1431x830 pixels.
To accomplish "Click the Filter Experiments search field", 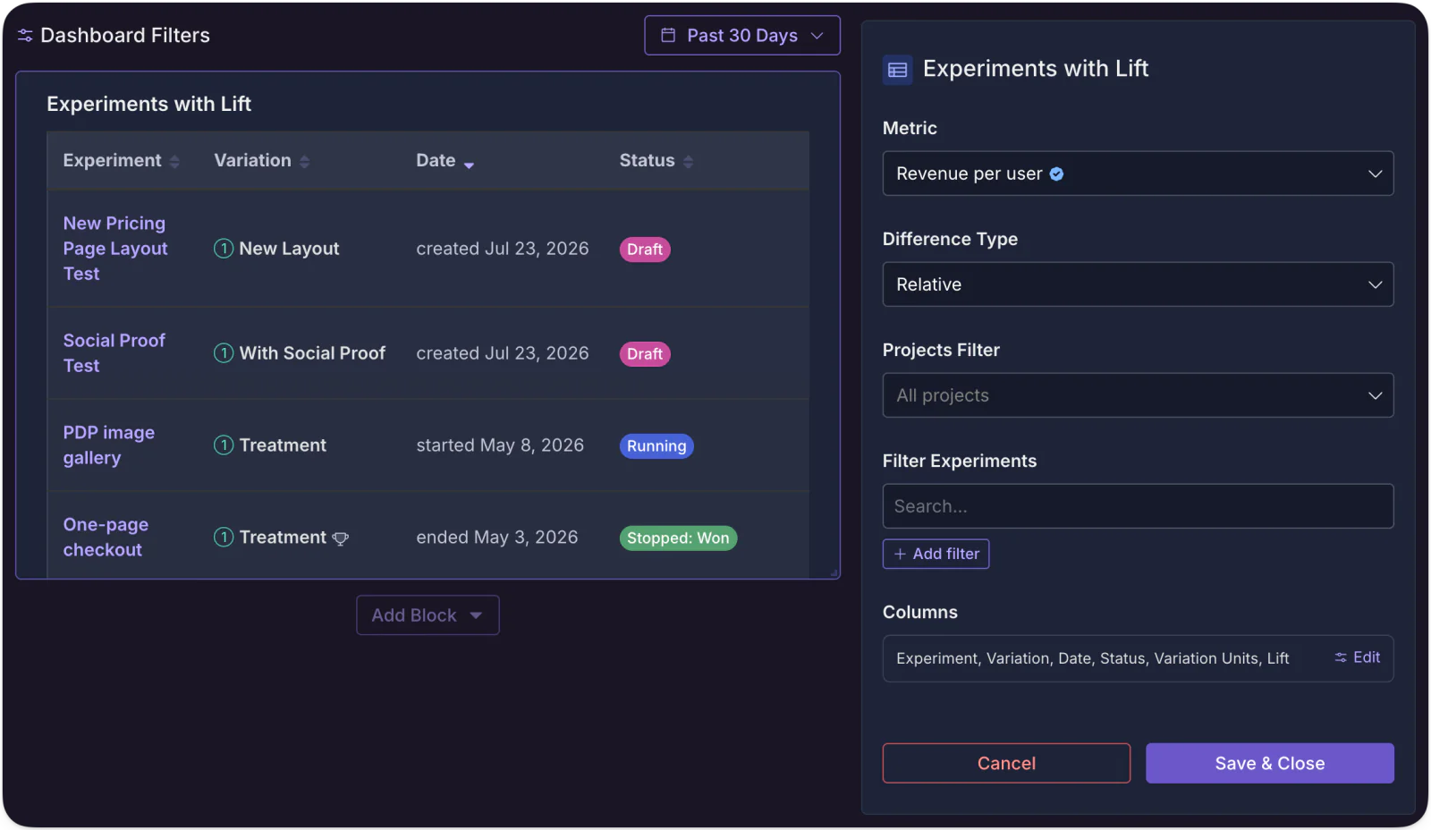I will pyautogui.click(x=1138, y=506).
